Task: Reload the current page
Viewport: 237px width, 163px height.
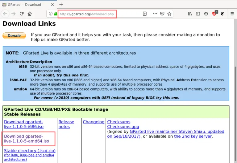Action: coord(22,14)
